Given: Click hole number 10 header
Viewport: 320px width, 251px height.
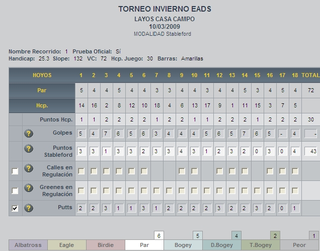Looking at the screenshot, I should point(194,75).
